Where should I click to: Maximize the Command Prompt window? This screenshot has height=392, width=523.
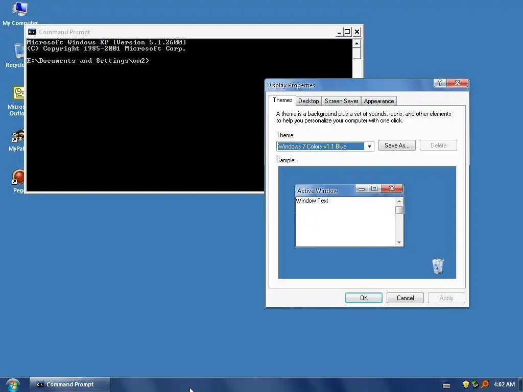point(347,32)
